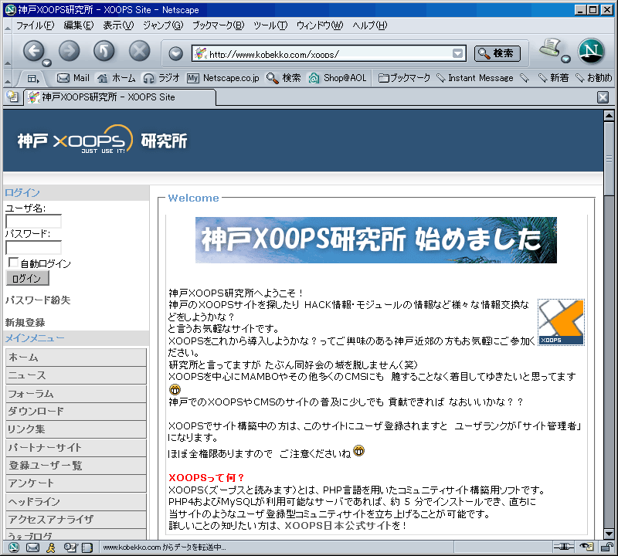The image size is (618, 556).
Task: Click the パスワード紛失 link
Action: point(38,300)
